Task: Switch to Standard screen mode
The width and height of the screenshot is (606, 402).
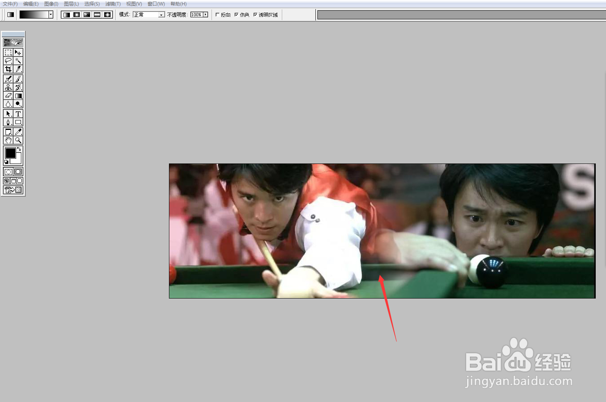Action: tap(7, 181)
